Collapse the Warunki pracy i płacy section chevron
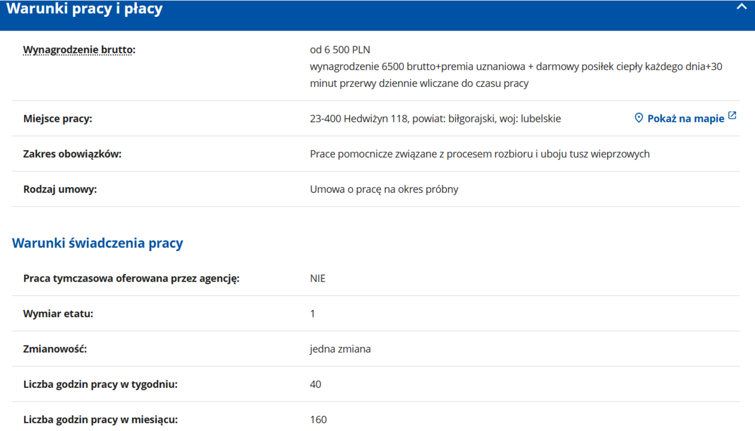The image size is (755, 431). coord(741,7)
